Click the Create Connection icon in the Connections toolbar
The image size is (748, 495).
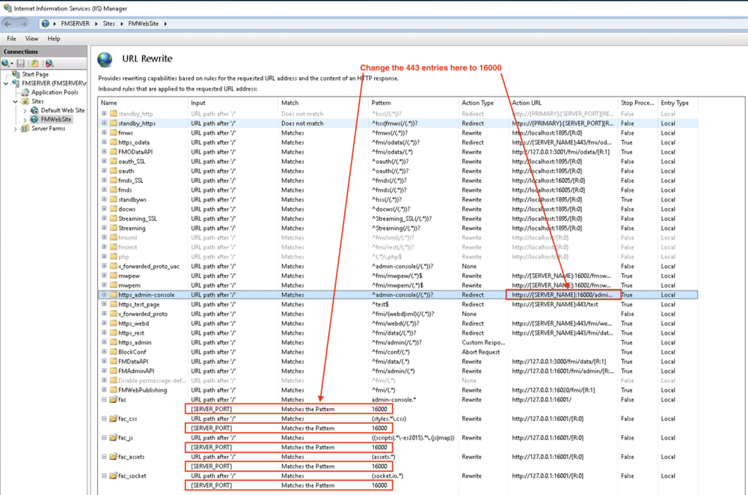click(x=6, y=63)
